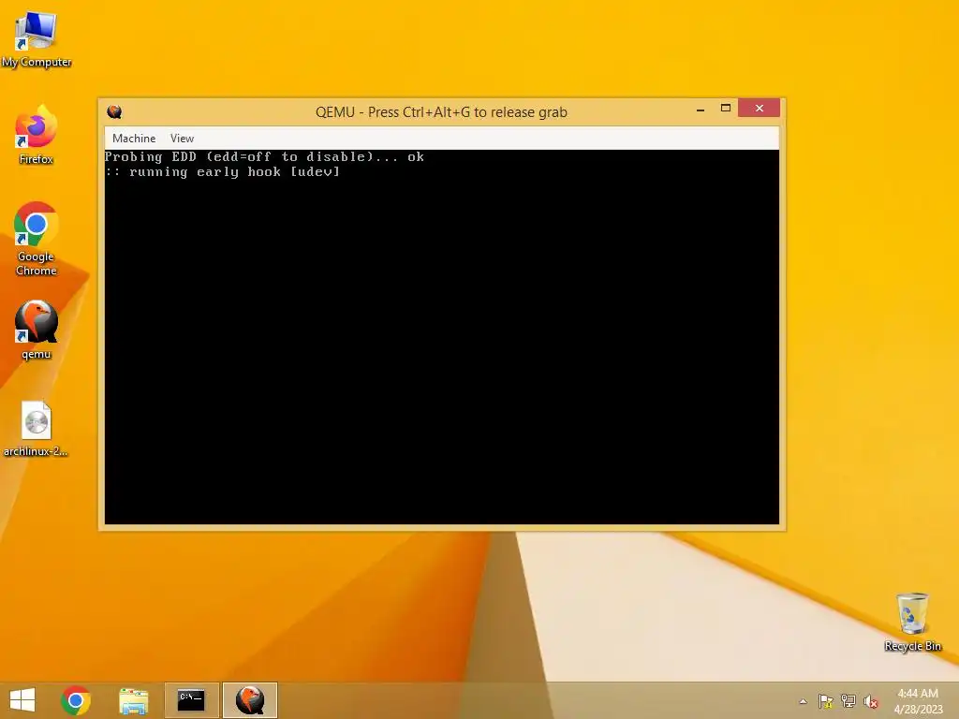
Task: Select the archlinux ISO file icon
Action: pos(37,429)
